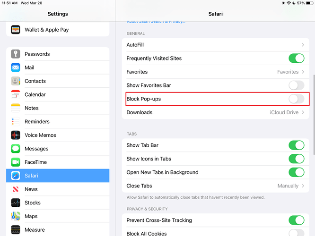Open Maps settings
This screenshot has height=236, width=315.
(58, 216)
